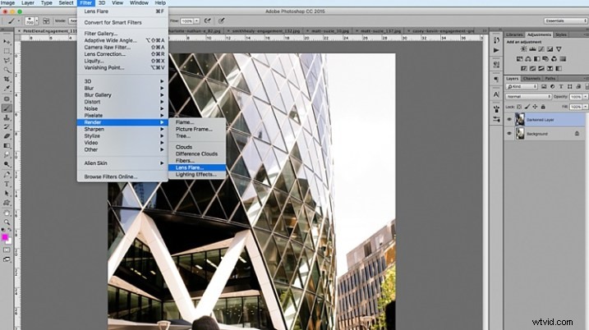
Task: Choose Lens Flare in Render submenu
Action: [x=197, y=167]
